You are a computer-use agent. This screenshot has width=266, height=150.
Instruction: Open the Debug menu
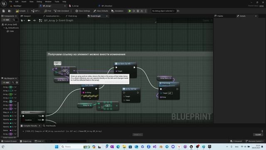click(x=39, y=2)
